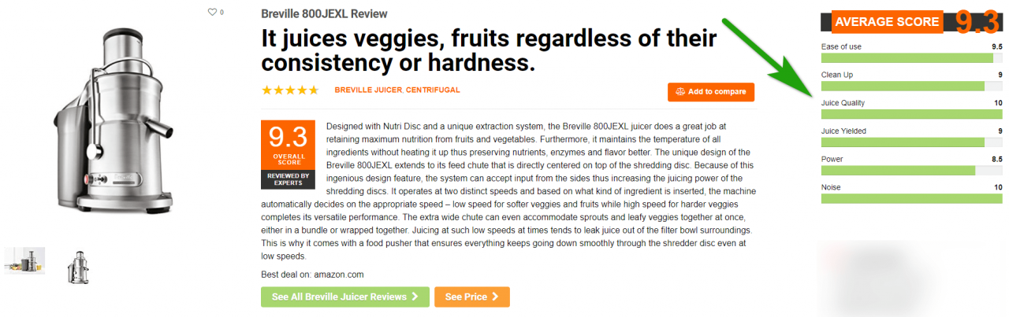Click the 9.3 overall score badge
This screenshot has height=317, width=1009.
[x=288, y=155]
